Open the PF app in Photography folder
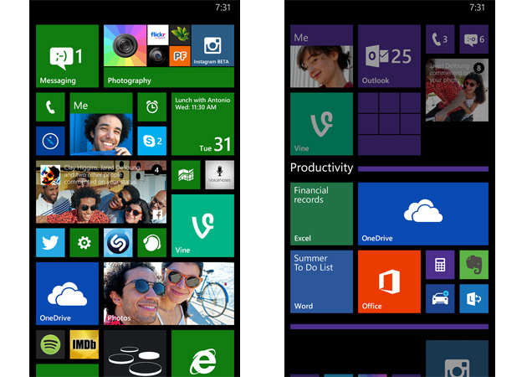The width and height of the screenshot is (527, 377). click(180, 56)
